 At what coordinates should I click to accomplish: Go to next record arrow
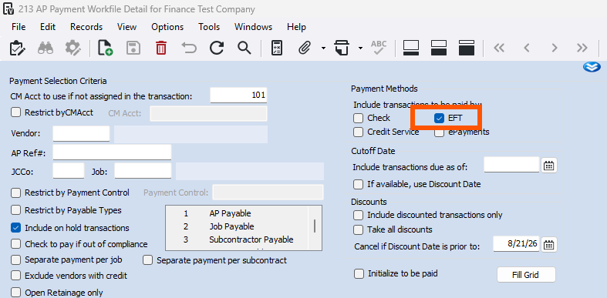pos(555,48)
